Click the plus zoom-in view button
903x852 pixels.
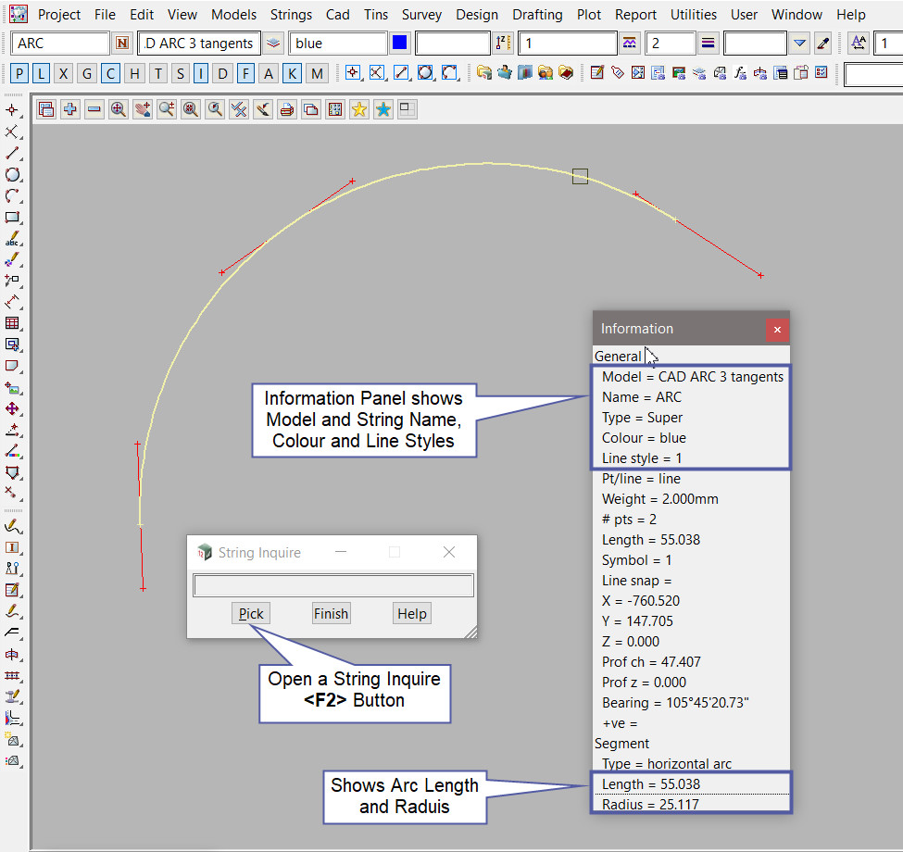click(70, 109)
